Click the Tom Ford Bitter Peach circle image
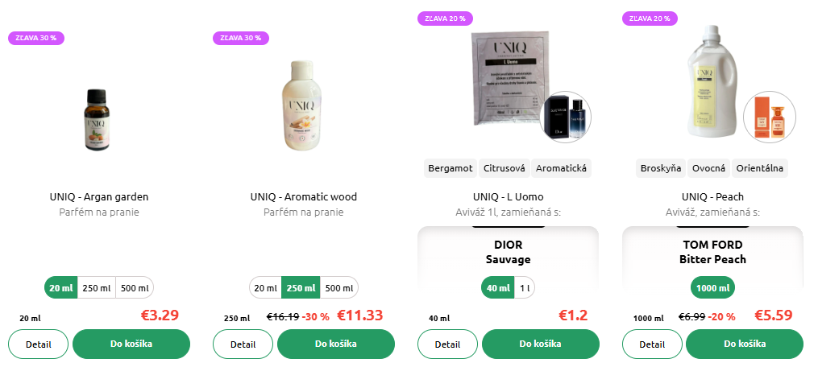Image resolution: width=818 pixels, height=367 pixels. point(770,117)
